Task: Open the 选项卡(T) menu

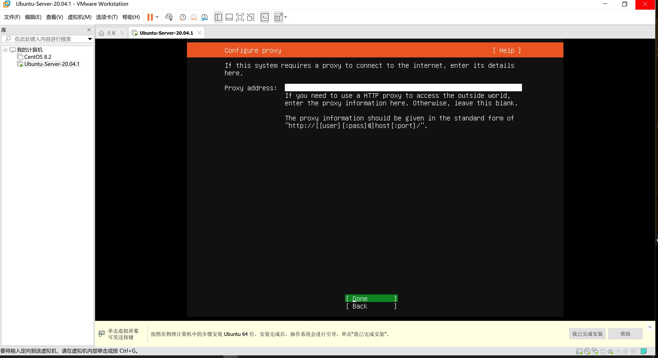Action: [107, 17]
